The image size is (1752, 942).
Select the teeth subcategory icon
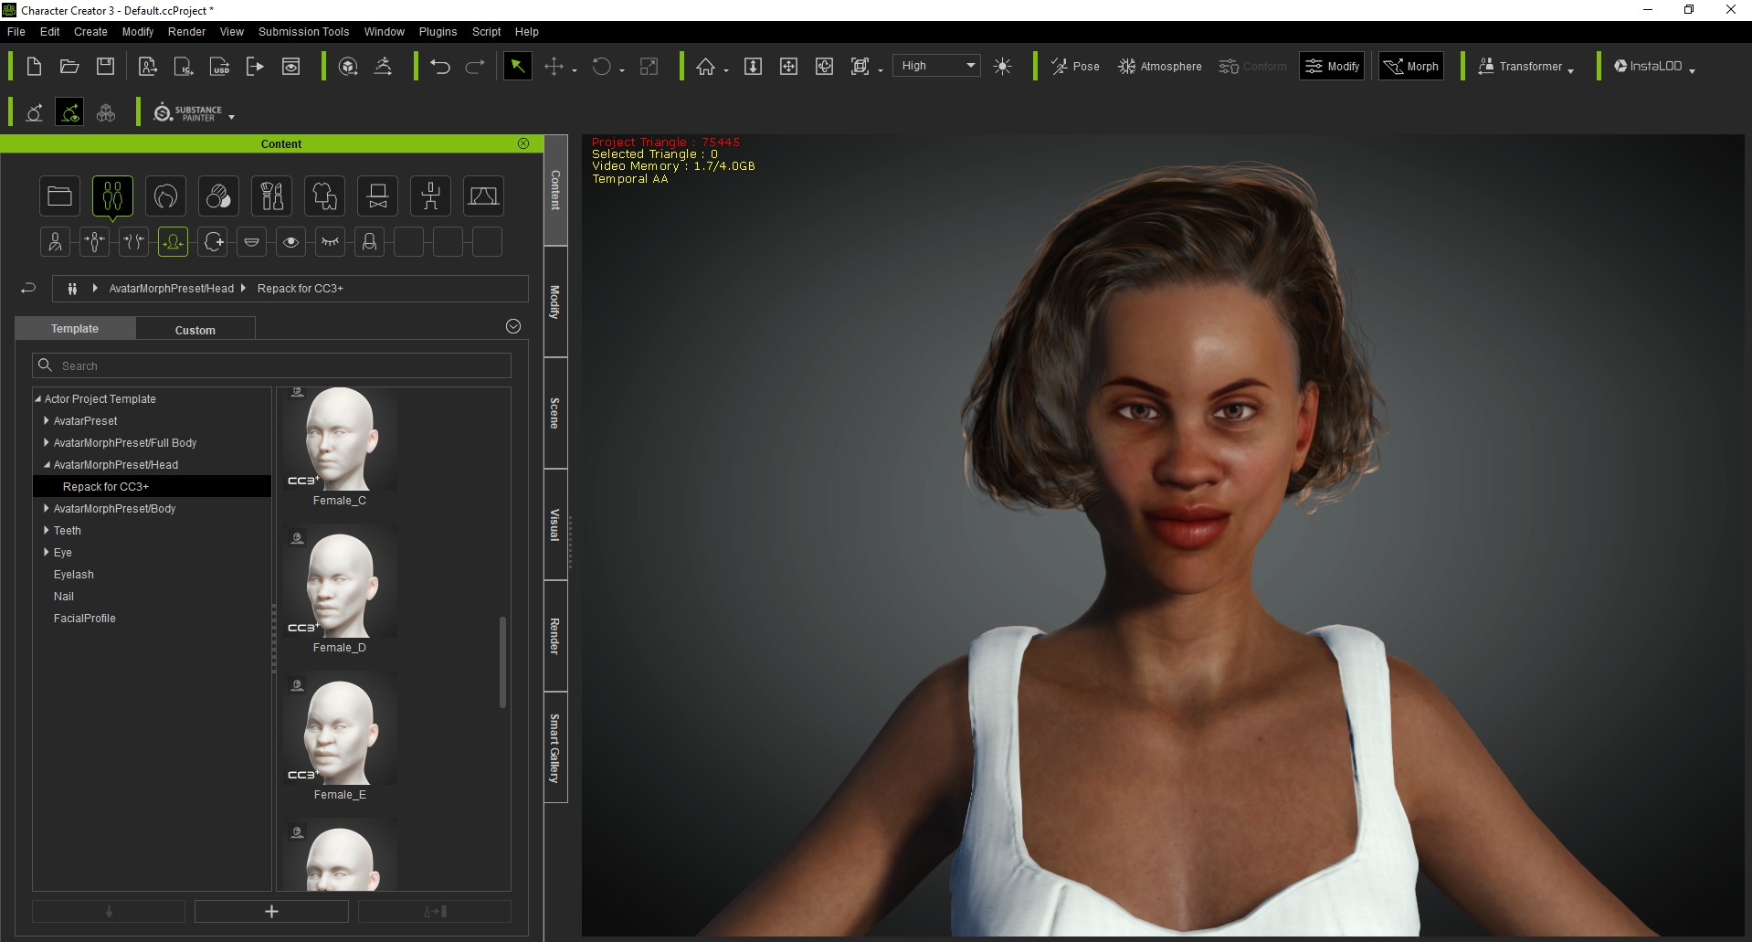pos(251,242)
